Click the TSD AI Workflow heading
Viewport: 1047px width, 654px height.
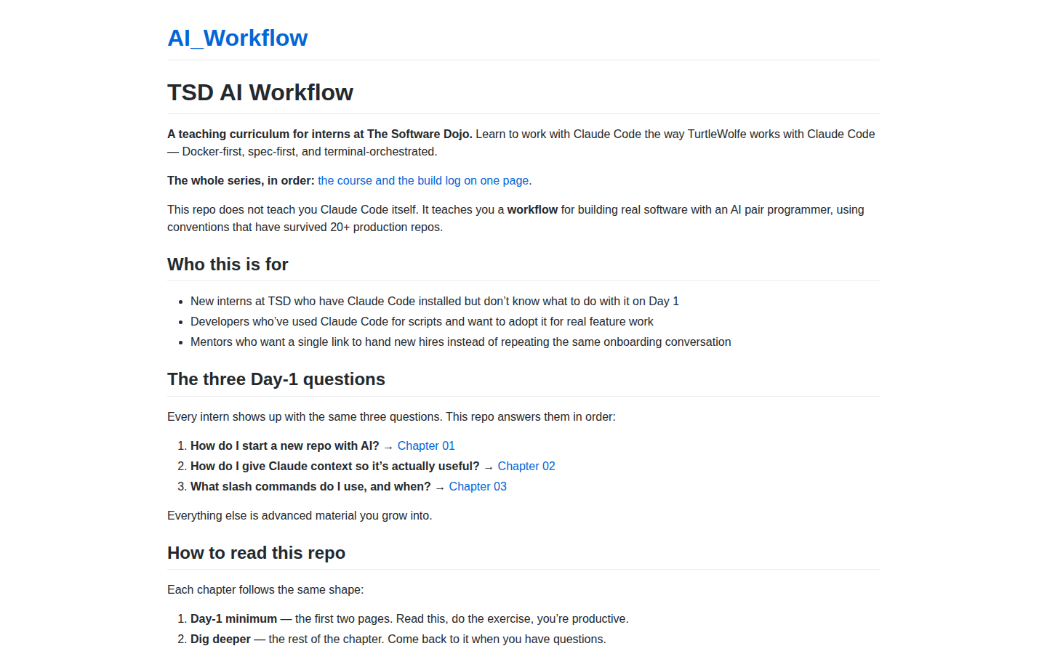click(260, 92)
